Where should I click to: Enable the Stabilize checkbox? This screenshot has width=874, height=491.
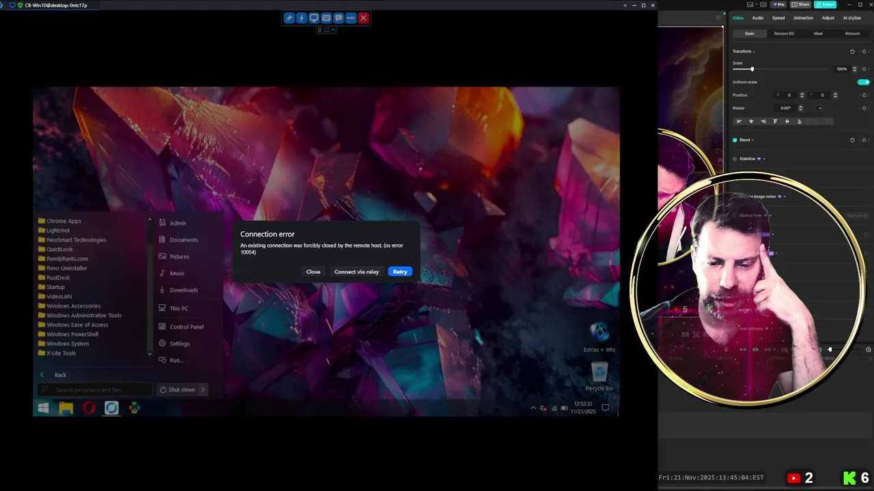735,159
